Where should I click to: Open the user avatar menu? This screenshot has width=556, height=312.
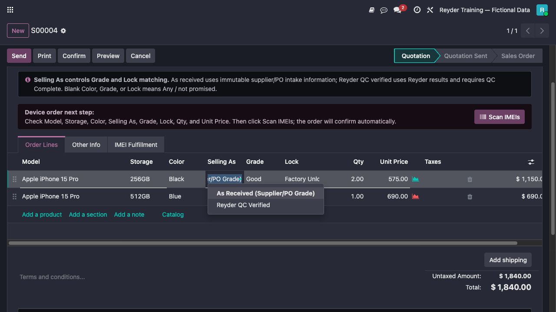point(542,10)
